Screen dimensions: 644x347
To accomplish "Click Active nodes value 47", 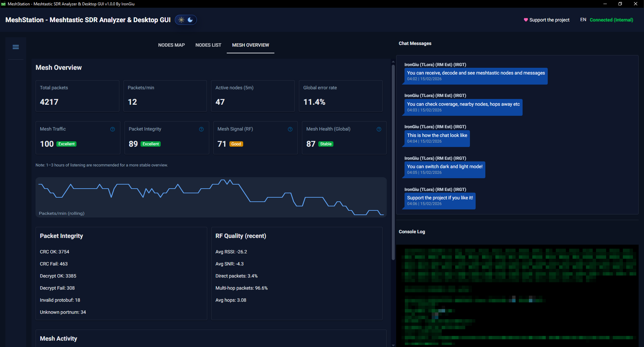I will pyautogui.click(x=220, y=102).
